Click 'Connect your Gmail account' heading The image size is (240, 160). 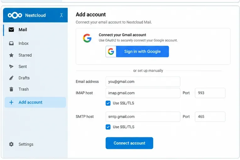(123, 35)
